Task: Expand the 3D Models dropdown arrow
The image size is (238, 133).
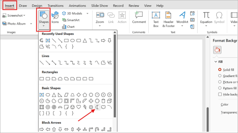Action: pos(87,14)
